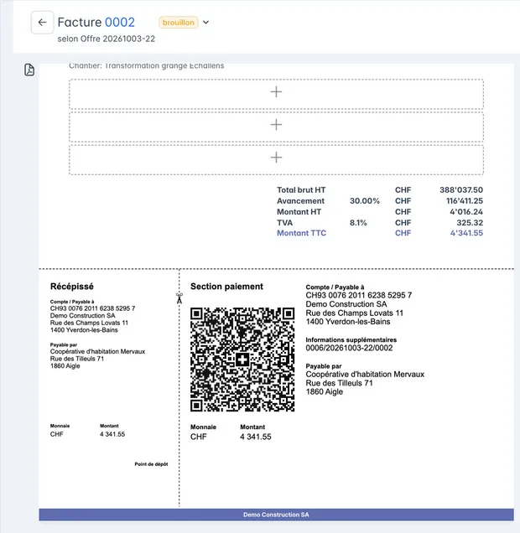Viewport: 520px width, 533px height.
Task: Select the 8.1% TVA rate
Action: click(x=358, y=223)
